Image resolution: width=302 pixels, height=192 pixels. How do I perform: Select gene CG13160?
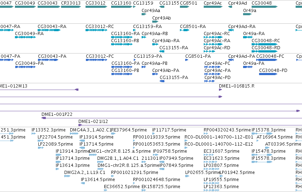pos(122,7)
